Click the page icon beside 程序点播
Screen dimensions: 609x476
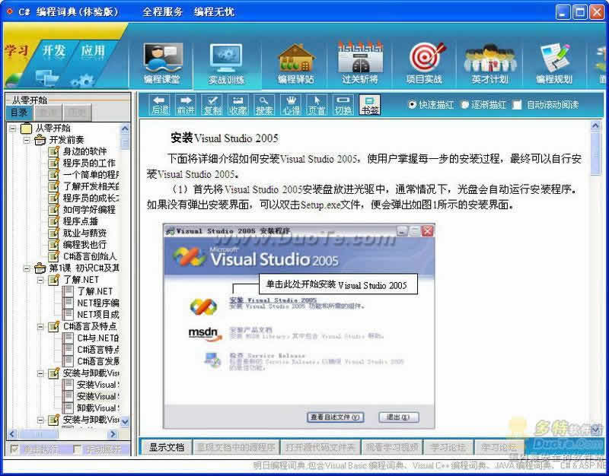click(53, 221)
